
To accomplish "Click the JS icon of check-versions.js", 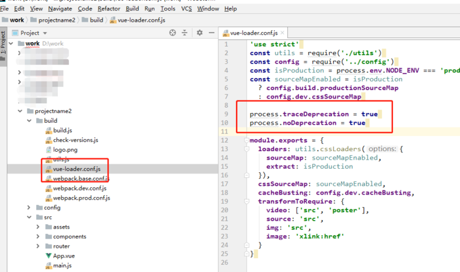I will coord(49,140).
